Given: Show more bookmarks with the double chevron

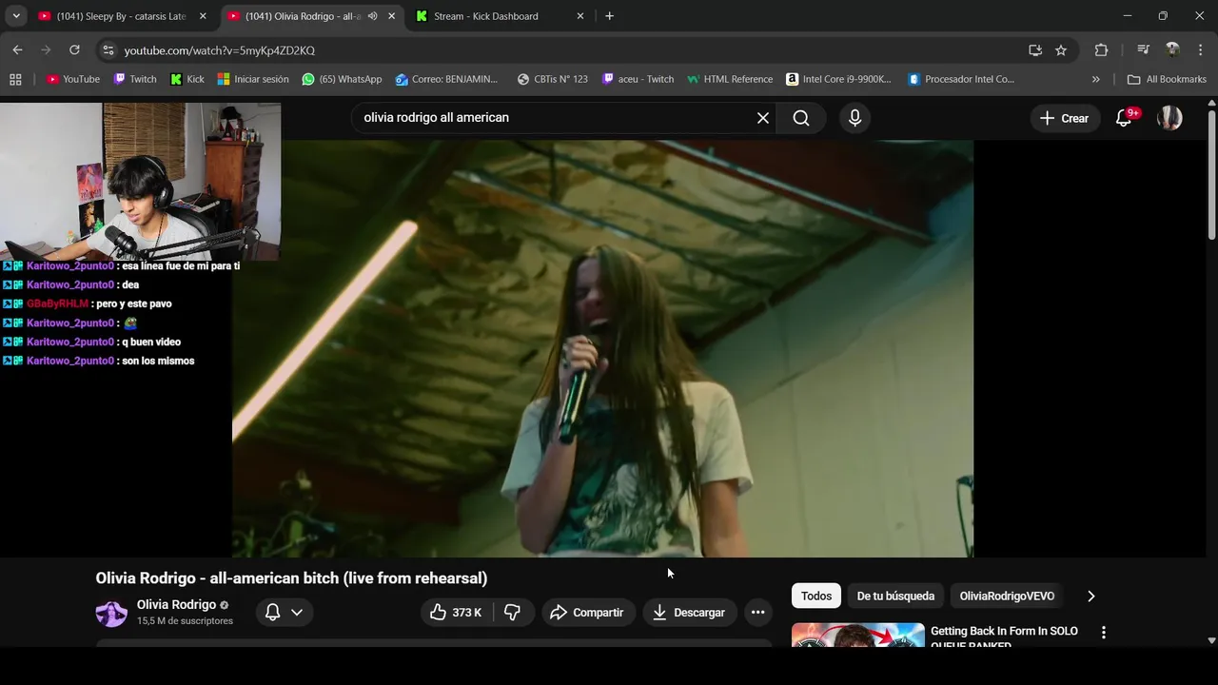Looking at the screenshot, I should 1095,79.
